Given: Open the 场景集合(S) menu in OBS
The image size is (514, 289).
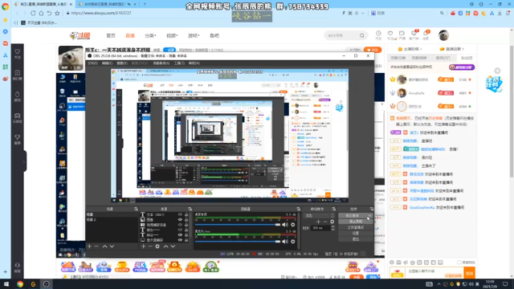Looking at the screenshot, I should [x=161, y=63].
